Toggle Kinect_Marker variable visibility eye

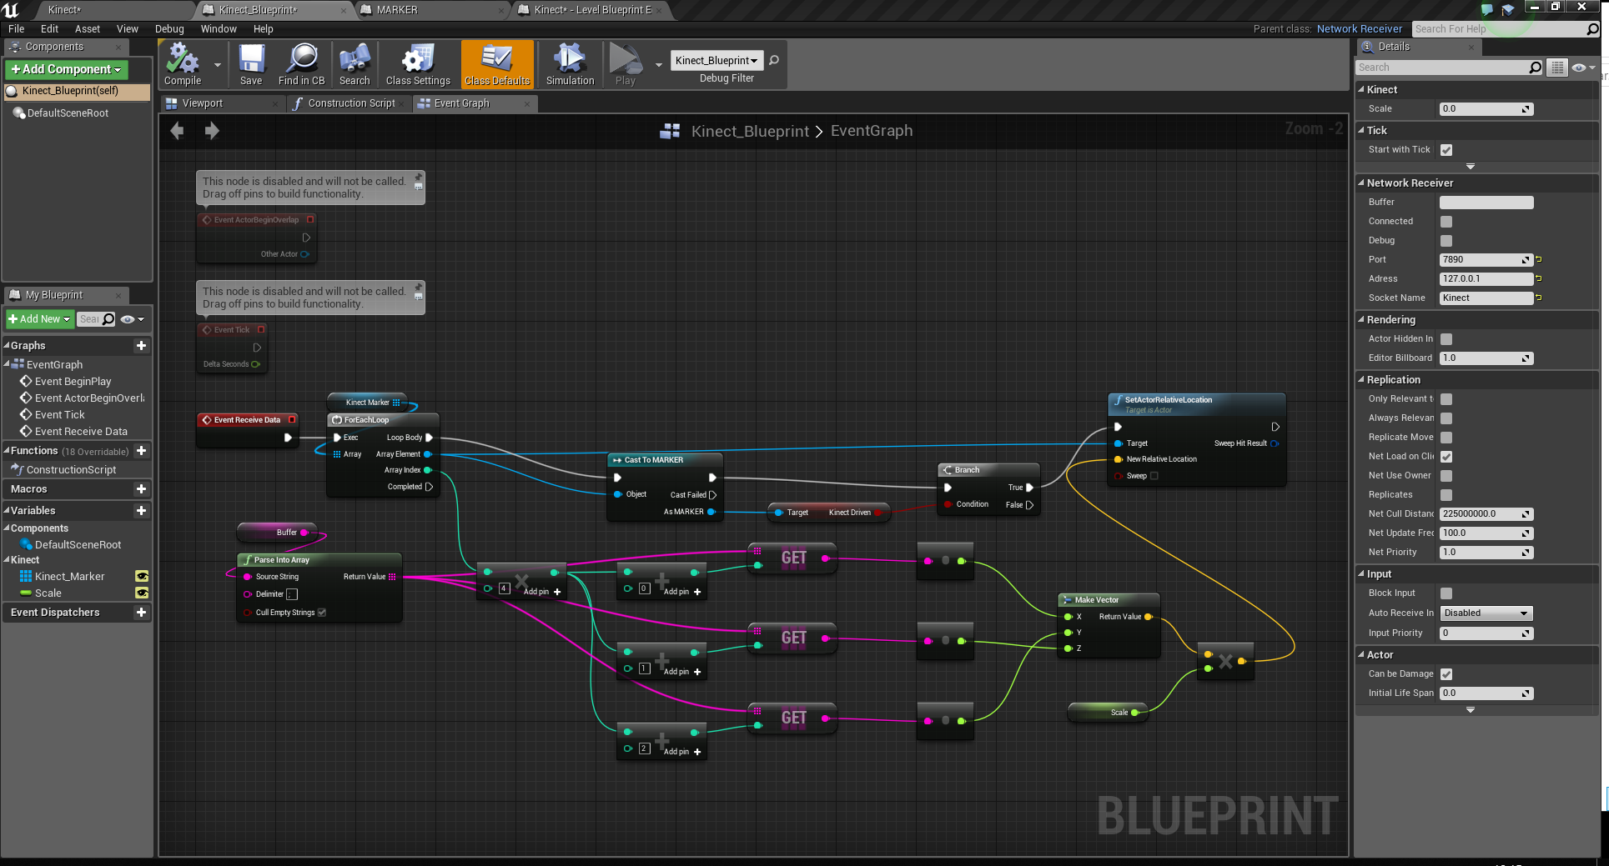142,576
